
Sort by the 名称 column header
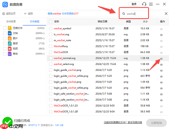point(57,21)
